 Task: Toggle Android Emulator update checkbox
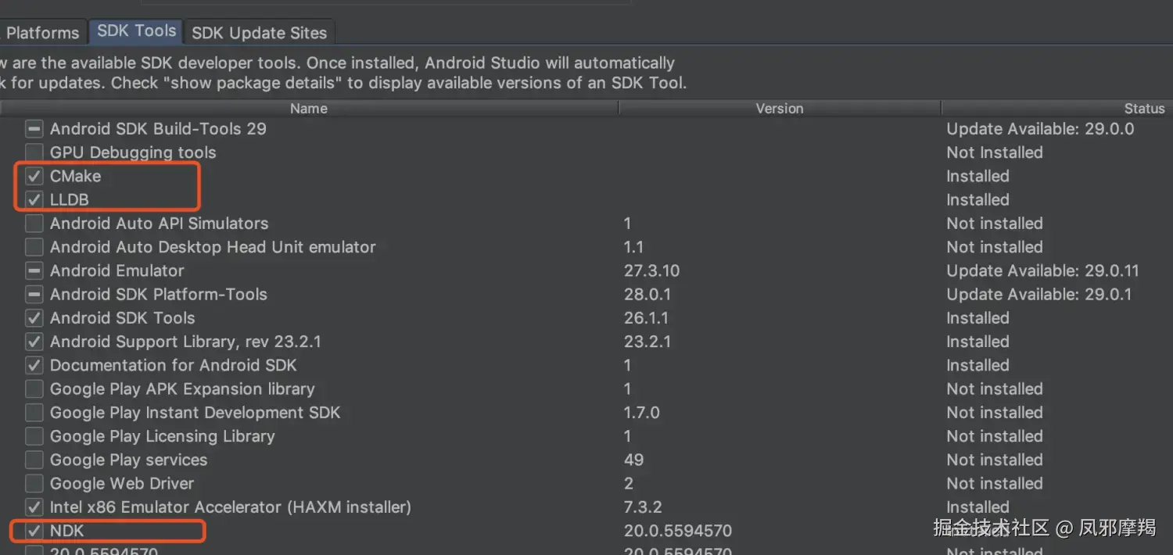[34, 270]
